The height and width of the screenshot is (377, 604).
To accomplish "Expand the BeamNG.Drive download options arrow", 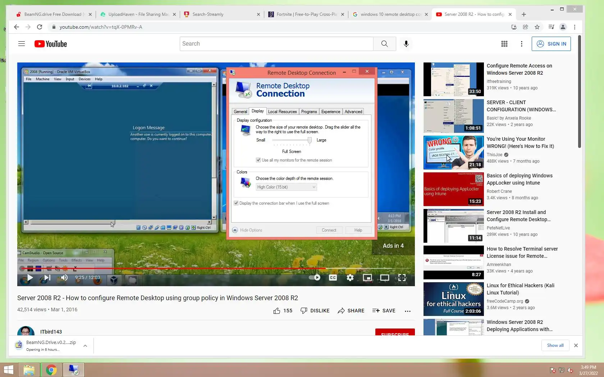I will [85, 346].
